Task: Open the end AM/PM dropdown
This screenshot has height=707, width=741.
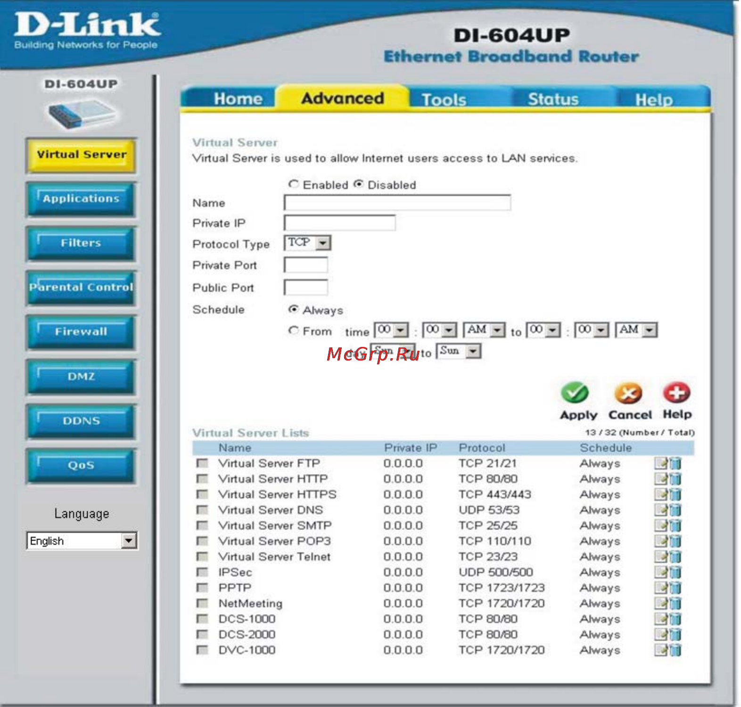Action: click(636, 330)
